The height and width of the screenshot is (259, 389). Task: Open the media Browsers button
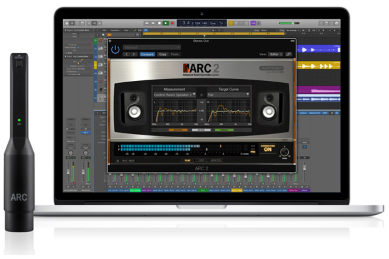(336, 23)
